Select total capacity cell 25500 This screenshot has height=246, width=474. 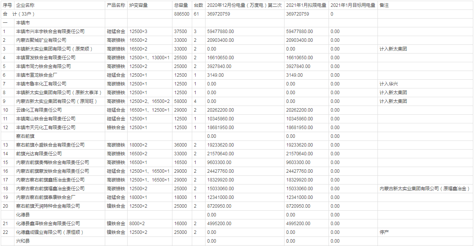point(180,58)
